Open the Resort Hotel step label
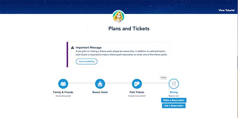 coord(100,92)
